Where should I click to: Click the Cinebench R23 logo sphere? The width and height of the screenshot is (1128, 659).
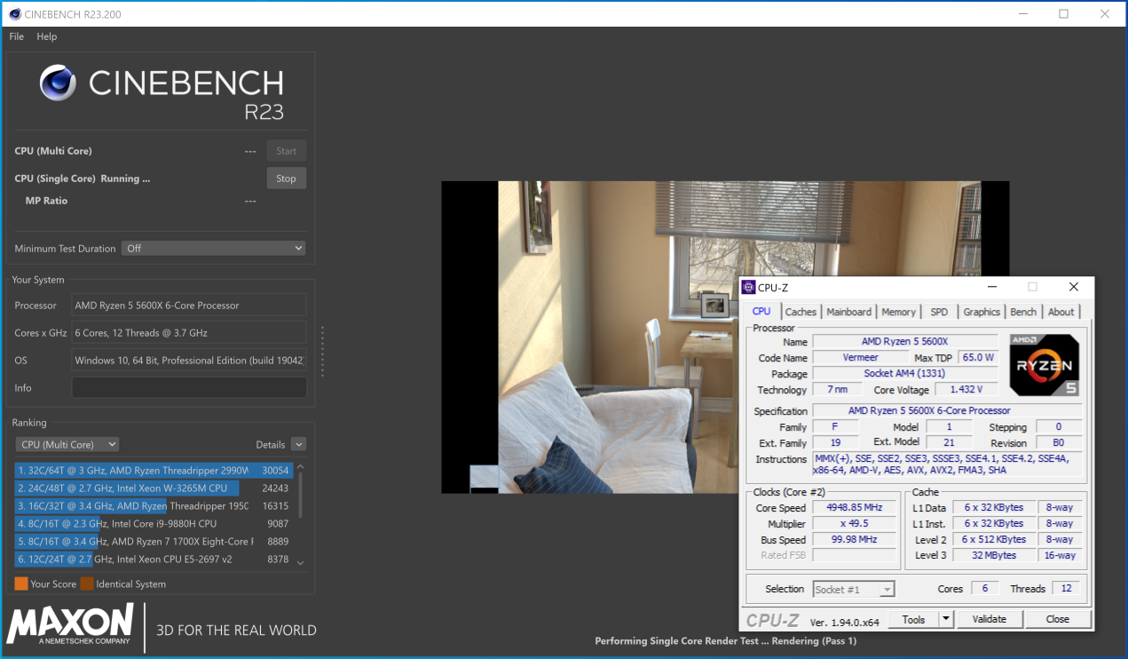tap(59, 83)
